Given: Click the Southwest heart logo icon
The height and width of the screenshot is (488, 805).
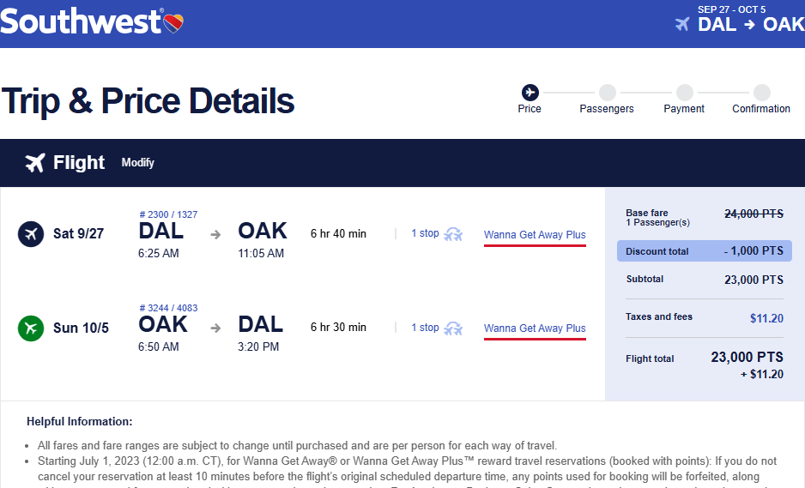Looking at the screenshot, I should (x=172, y=22).
